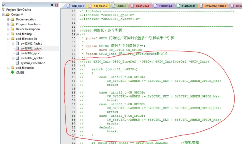Expand cw32l012_sysctrl.c includes in tree

(13, 58)
